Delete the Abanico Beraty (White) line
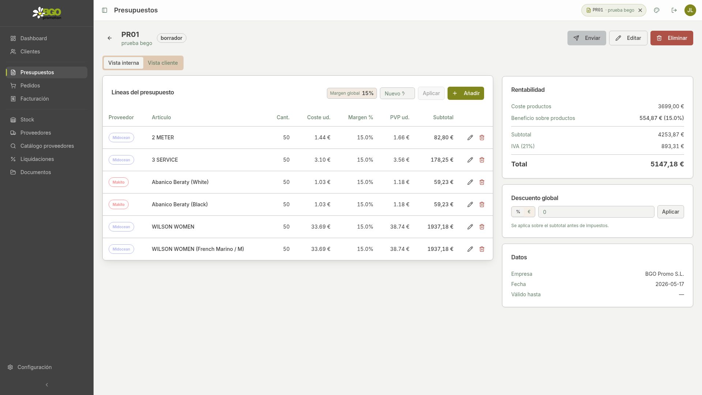 click(x=482, y=182)
